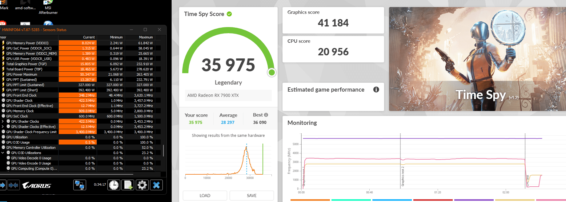The height and width of the screenshot is (202, 566).
Task: Click the orange legend bar under Monitoring chart
Action: click(310, 200)
